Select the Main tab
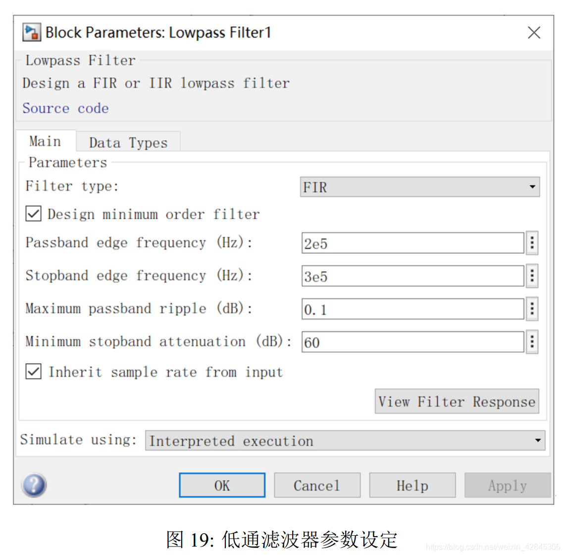The width and height of the screenshot is (565, 556). point(45,141)
